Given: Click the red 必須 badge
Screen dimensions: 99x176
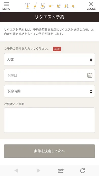Looking at the screenshot, I should tap(57, 49).
